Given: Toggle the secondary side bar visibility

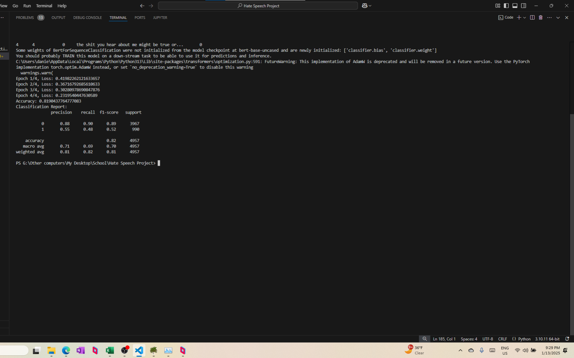Looking at the screenshot, I should click(524, 6).
